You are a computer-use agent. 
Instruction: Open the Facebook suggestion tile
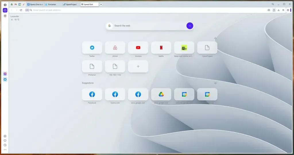(92, 94)
